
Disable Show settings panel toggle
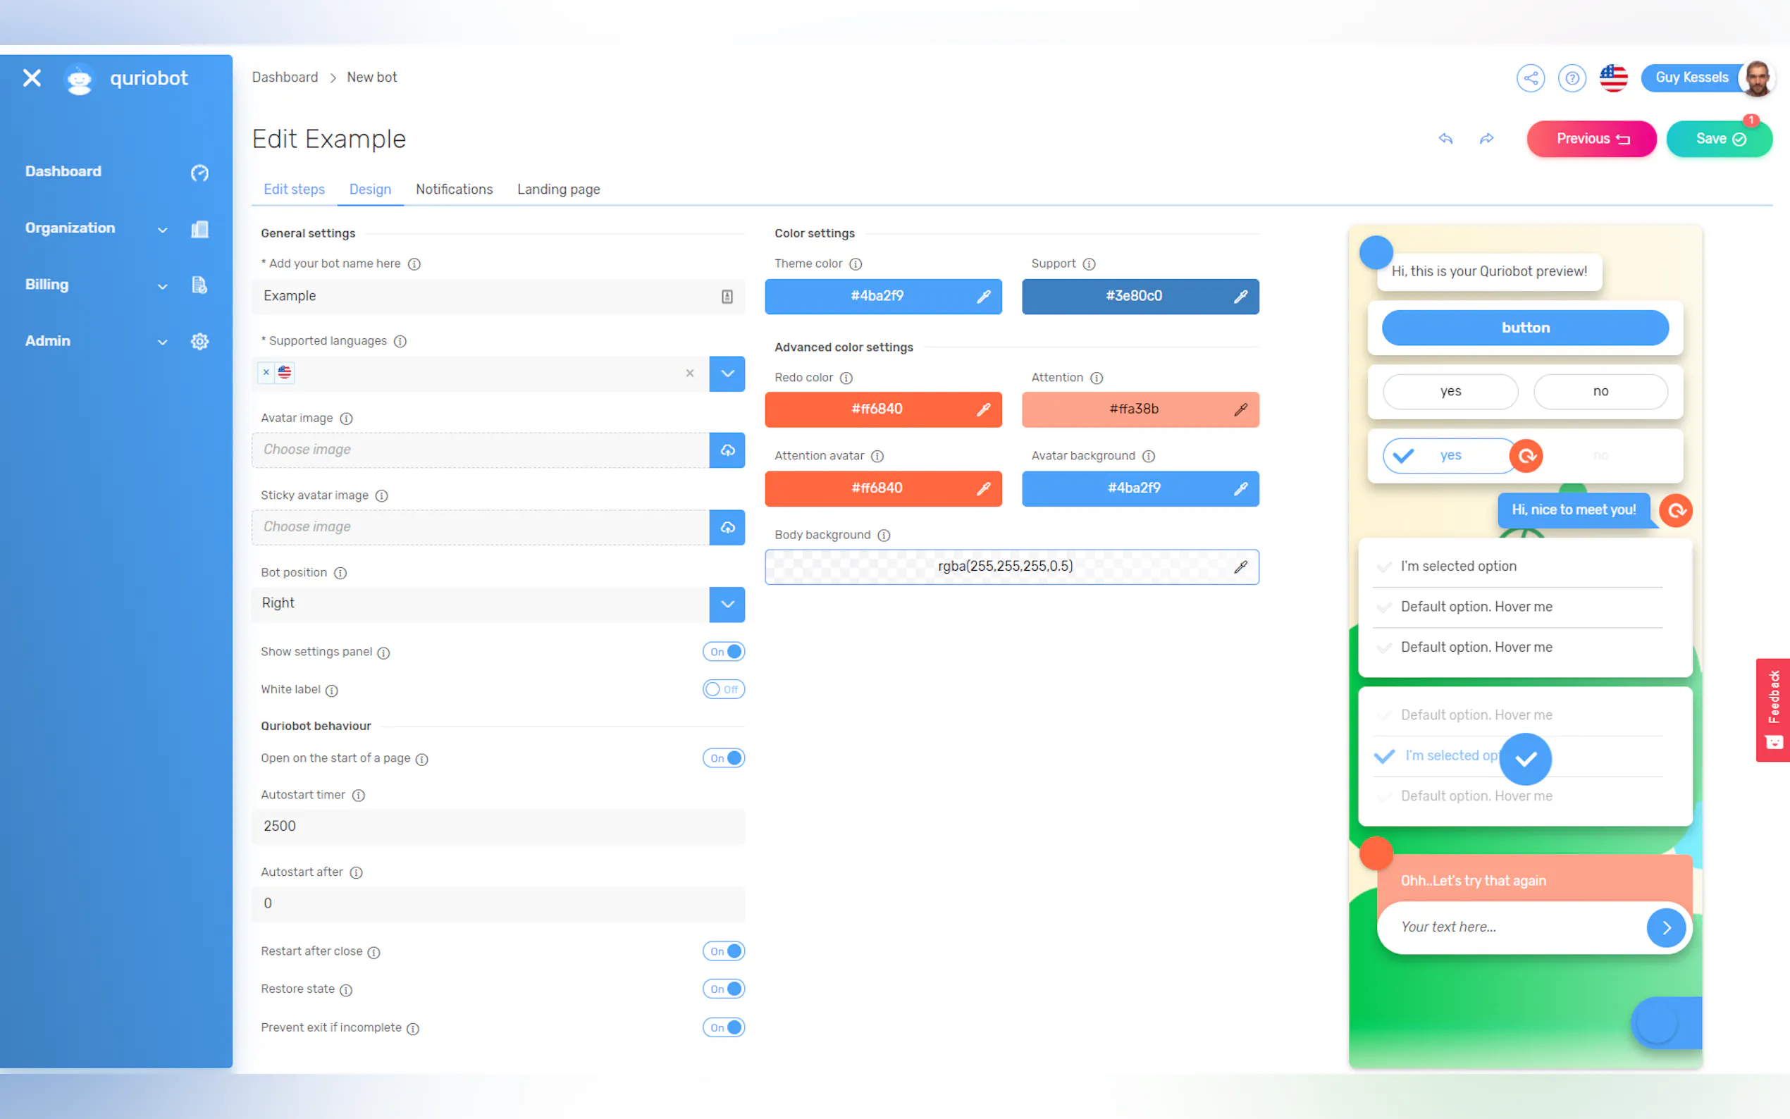pos(723,651)
